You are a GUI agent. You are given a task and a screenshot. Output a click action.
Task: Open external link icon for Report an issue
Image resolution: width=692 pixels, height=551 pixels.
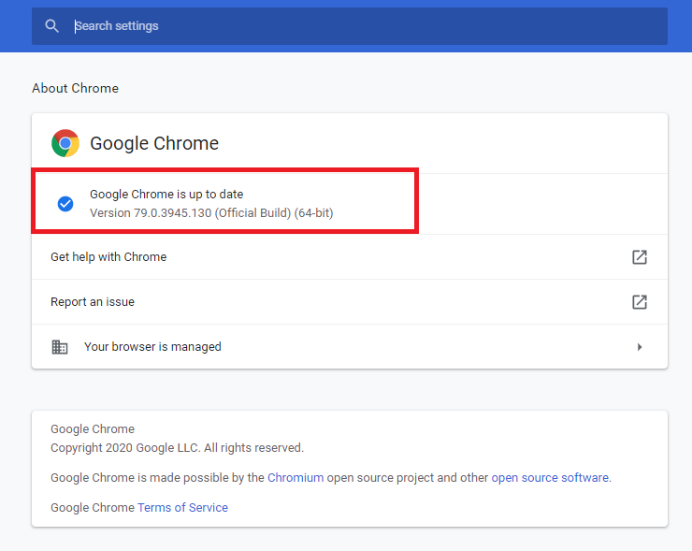pyautogui.click(x=640, y=302)
